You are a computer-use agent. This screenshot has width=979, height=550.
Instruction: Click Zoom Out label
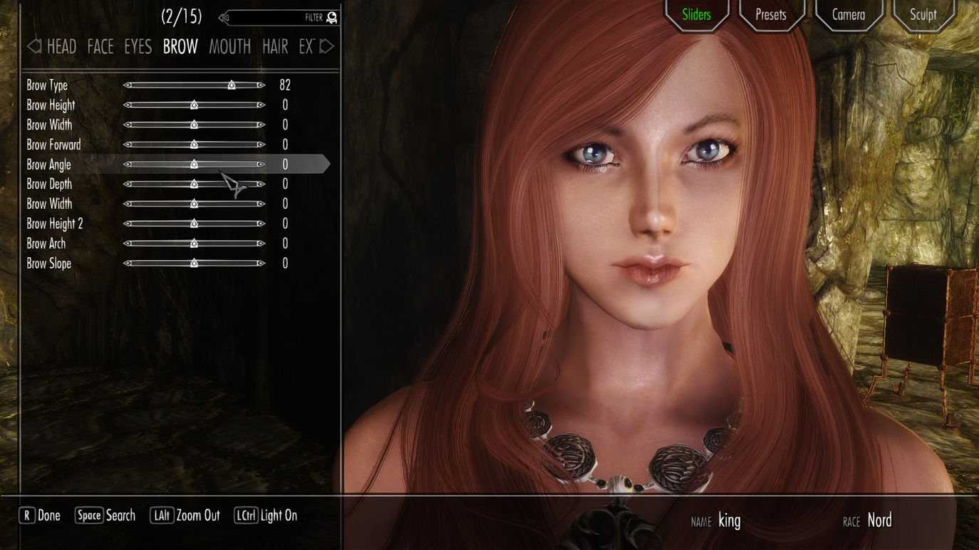(x=198, y=515)
